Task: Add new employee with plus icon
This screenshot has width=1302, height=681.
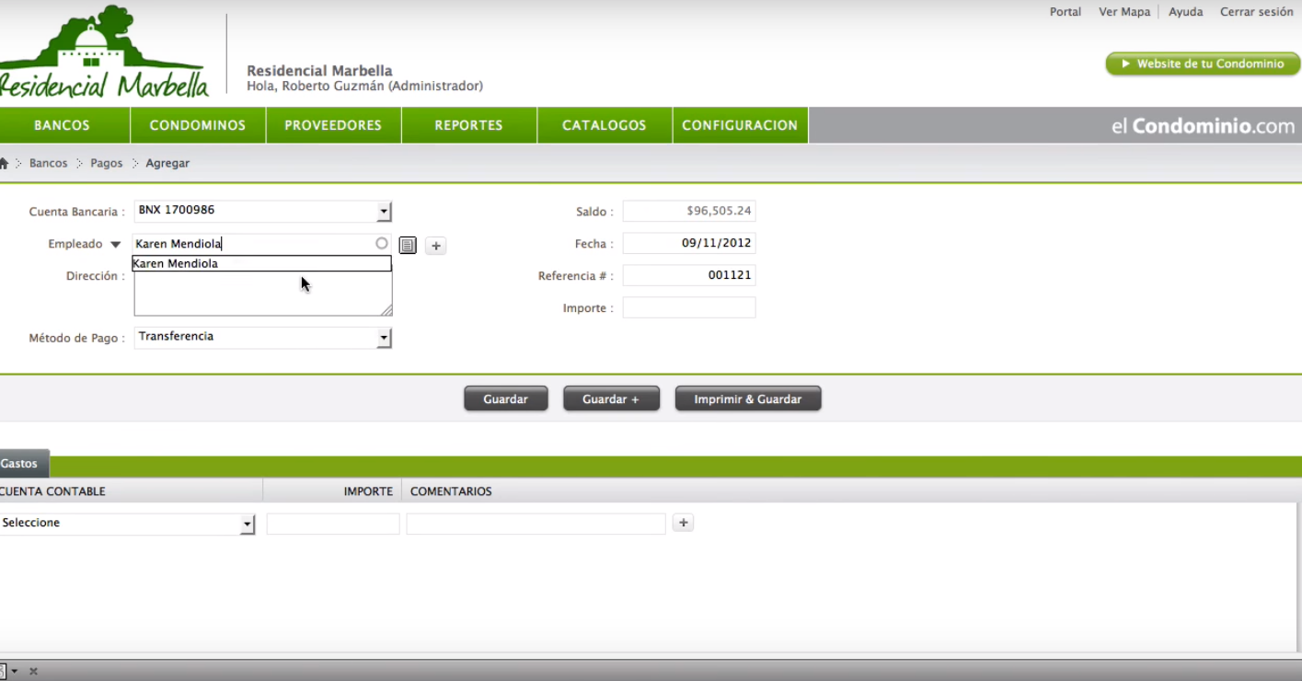Action: click(x=436, y=246)
